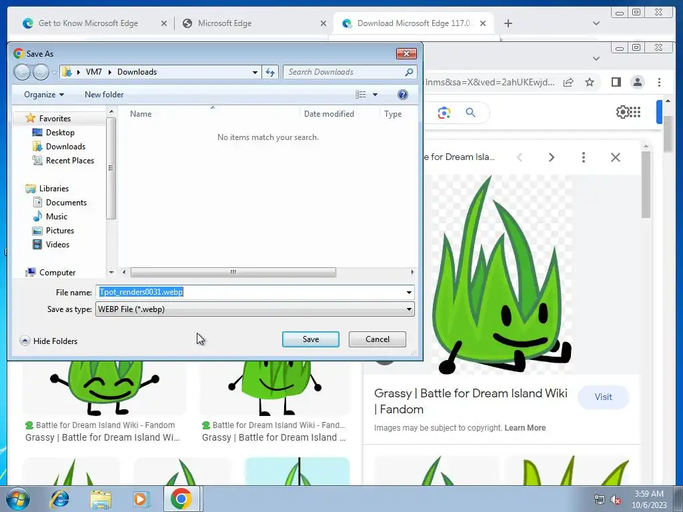Expand the File name history dropdown arrow
Image resolution: width=683 pixels, height=512 pixels.
click(x=409, y=292)
